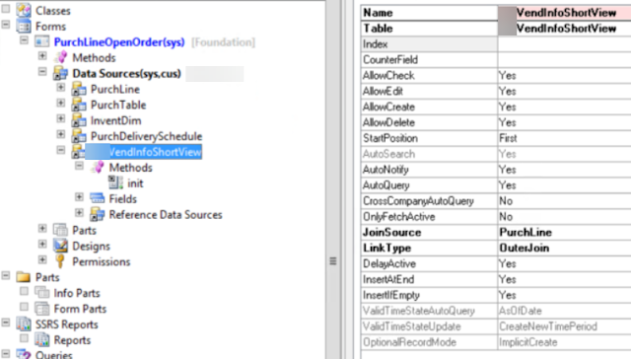Image resolution: width=631 pixels, height=359 pixels.
Task: Change StartPosition value First
Action: 564,138
